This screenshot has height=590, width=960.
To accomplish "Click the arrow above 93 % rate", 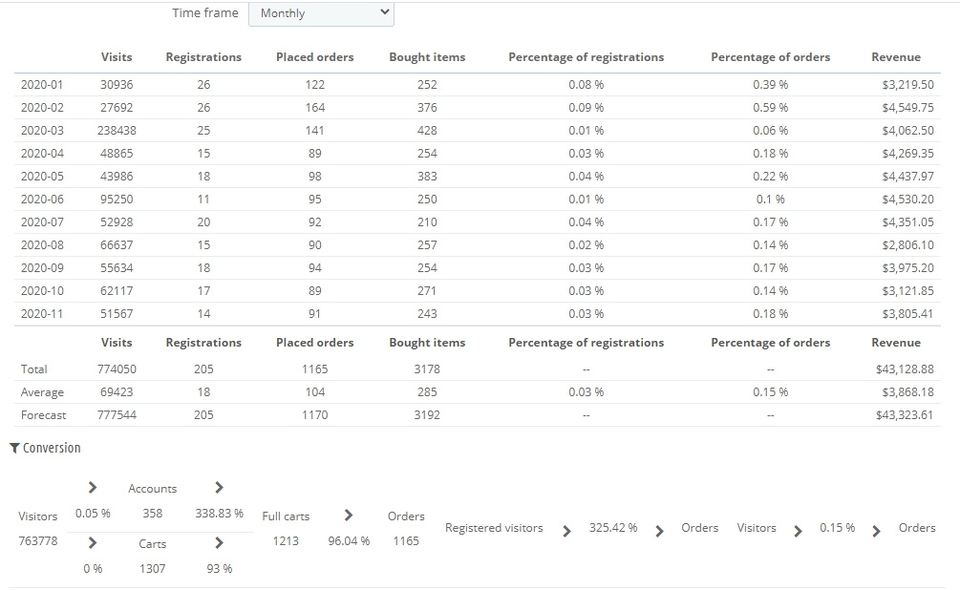I will click(219, 543).
